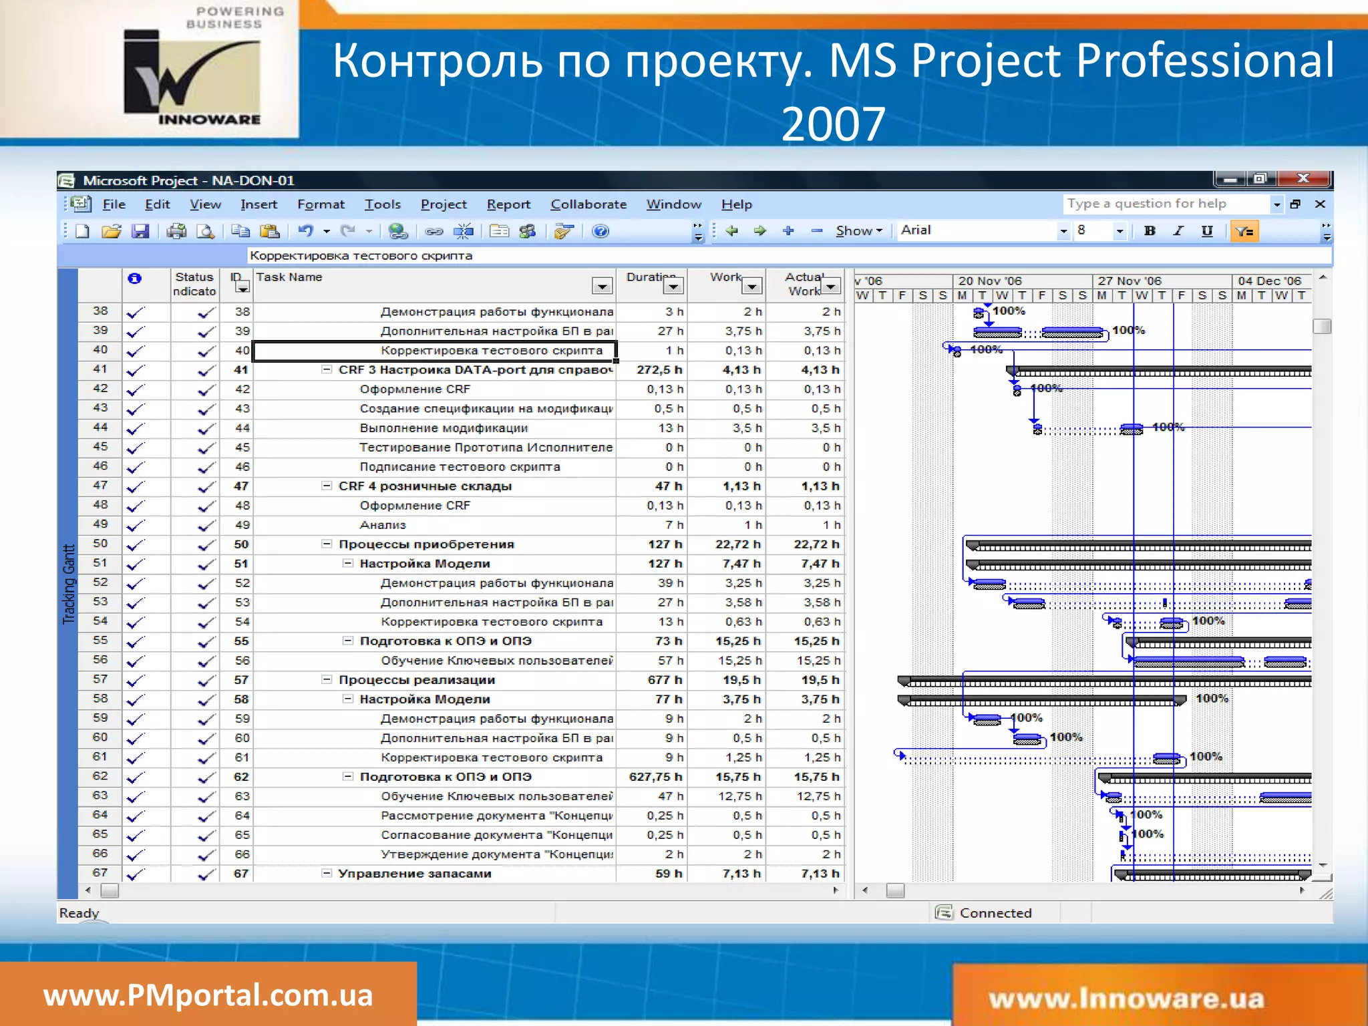The height and width of the screenshot is (1026, 1368).
Task: Click the Indicators column info icon
Action: pos(135,279)
